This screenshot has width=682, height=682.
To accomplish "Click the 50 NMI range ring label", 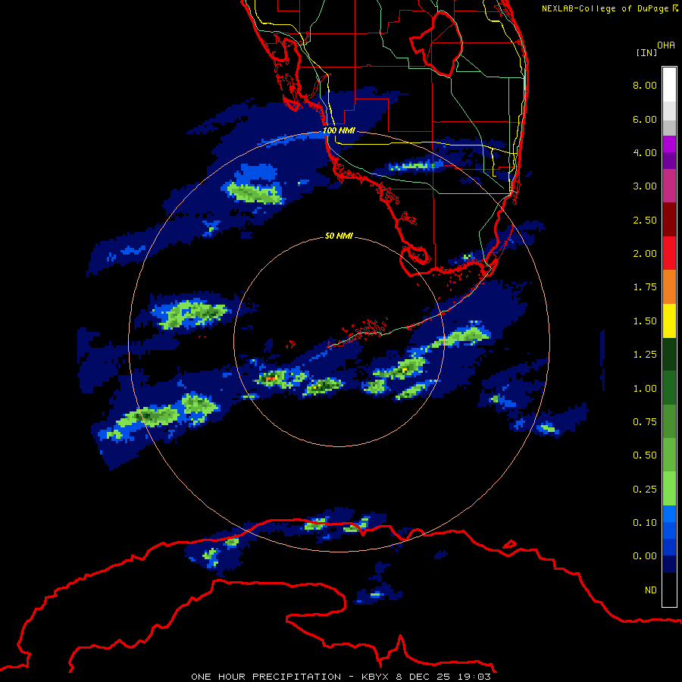I will click(339, 236).
